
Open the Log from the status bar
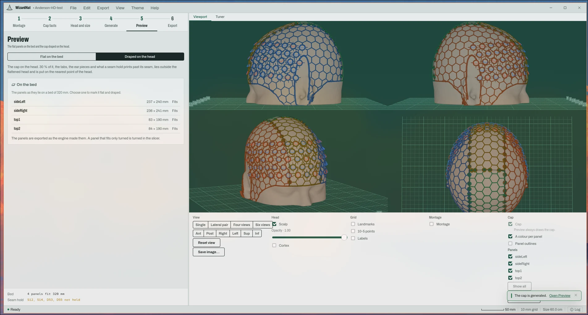click(x=575, y=309)
